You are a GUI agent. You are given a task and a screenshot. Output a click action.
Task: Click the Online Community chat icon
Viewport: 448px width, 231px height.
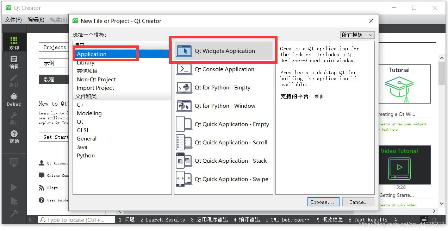point(42,175)
